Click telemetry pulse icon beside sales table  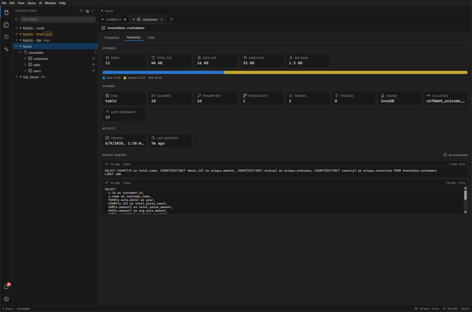(x=93, y=64)
